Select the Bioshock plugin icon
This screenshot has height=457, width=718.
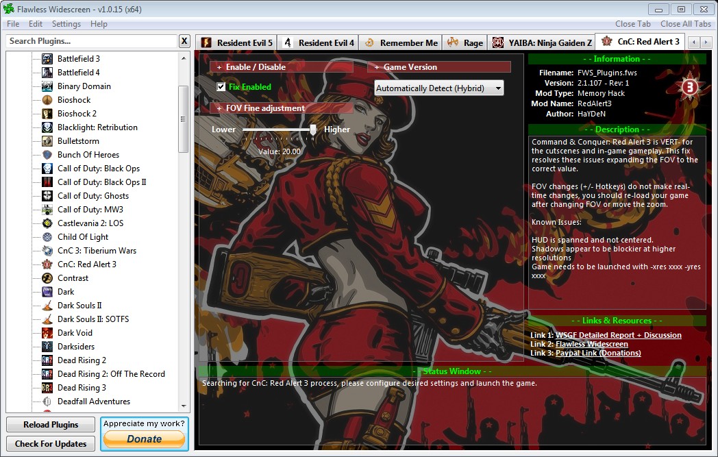coord(47,100)
